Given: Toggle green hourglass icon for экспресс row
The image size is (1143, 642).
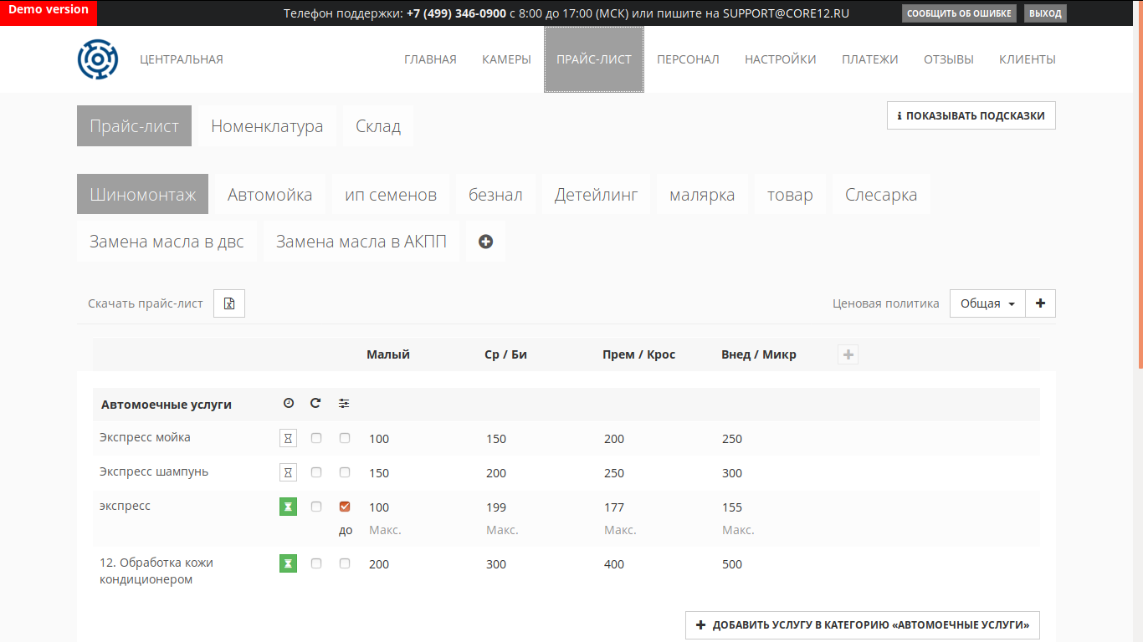Looking at the screenshot, I should coord(288,507).
